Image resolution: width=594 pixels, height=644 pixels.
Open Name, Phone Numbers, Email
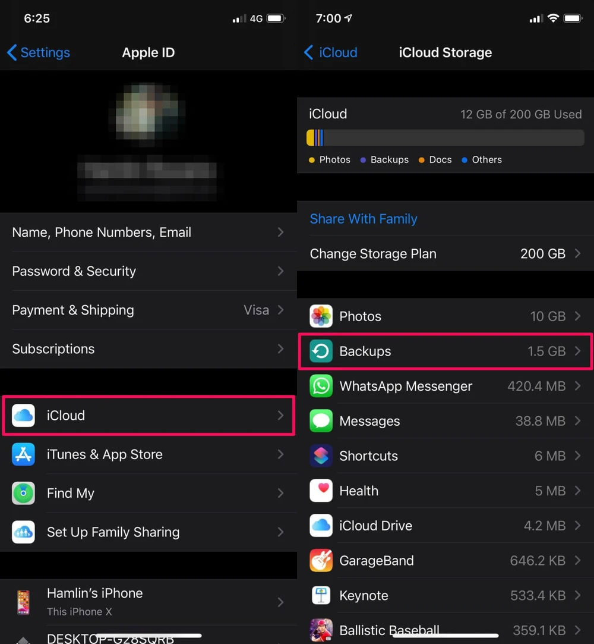pyautogui.click(x=148, y=233)
